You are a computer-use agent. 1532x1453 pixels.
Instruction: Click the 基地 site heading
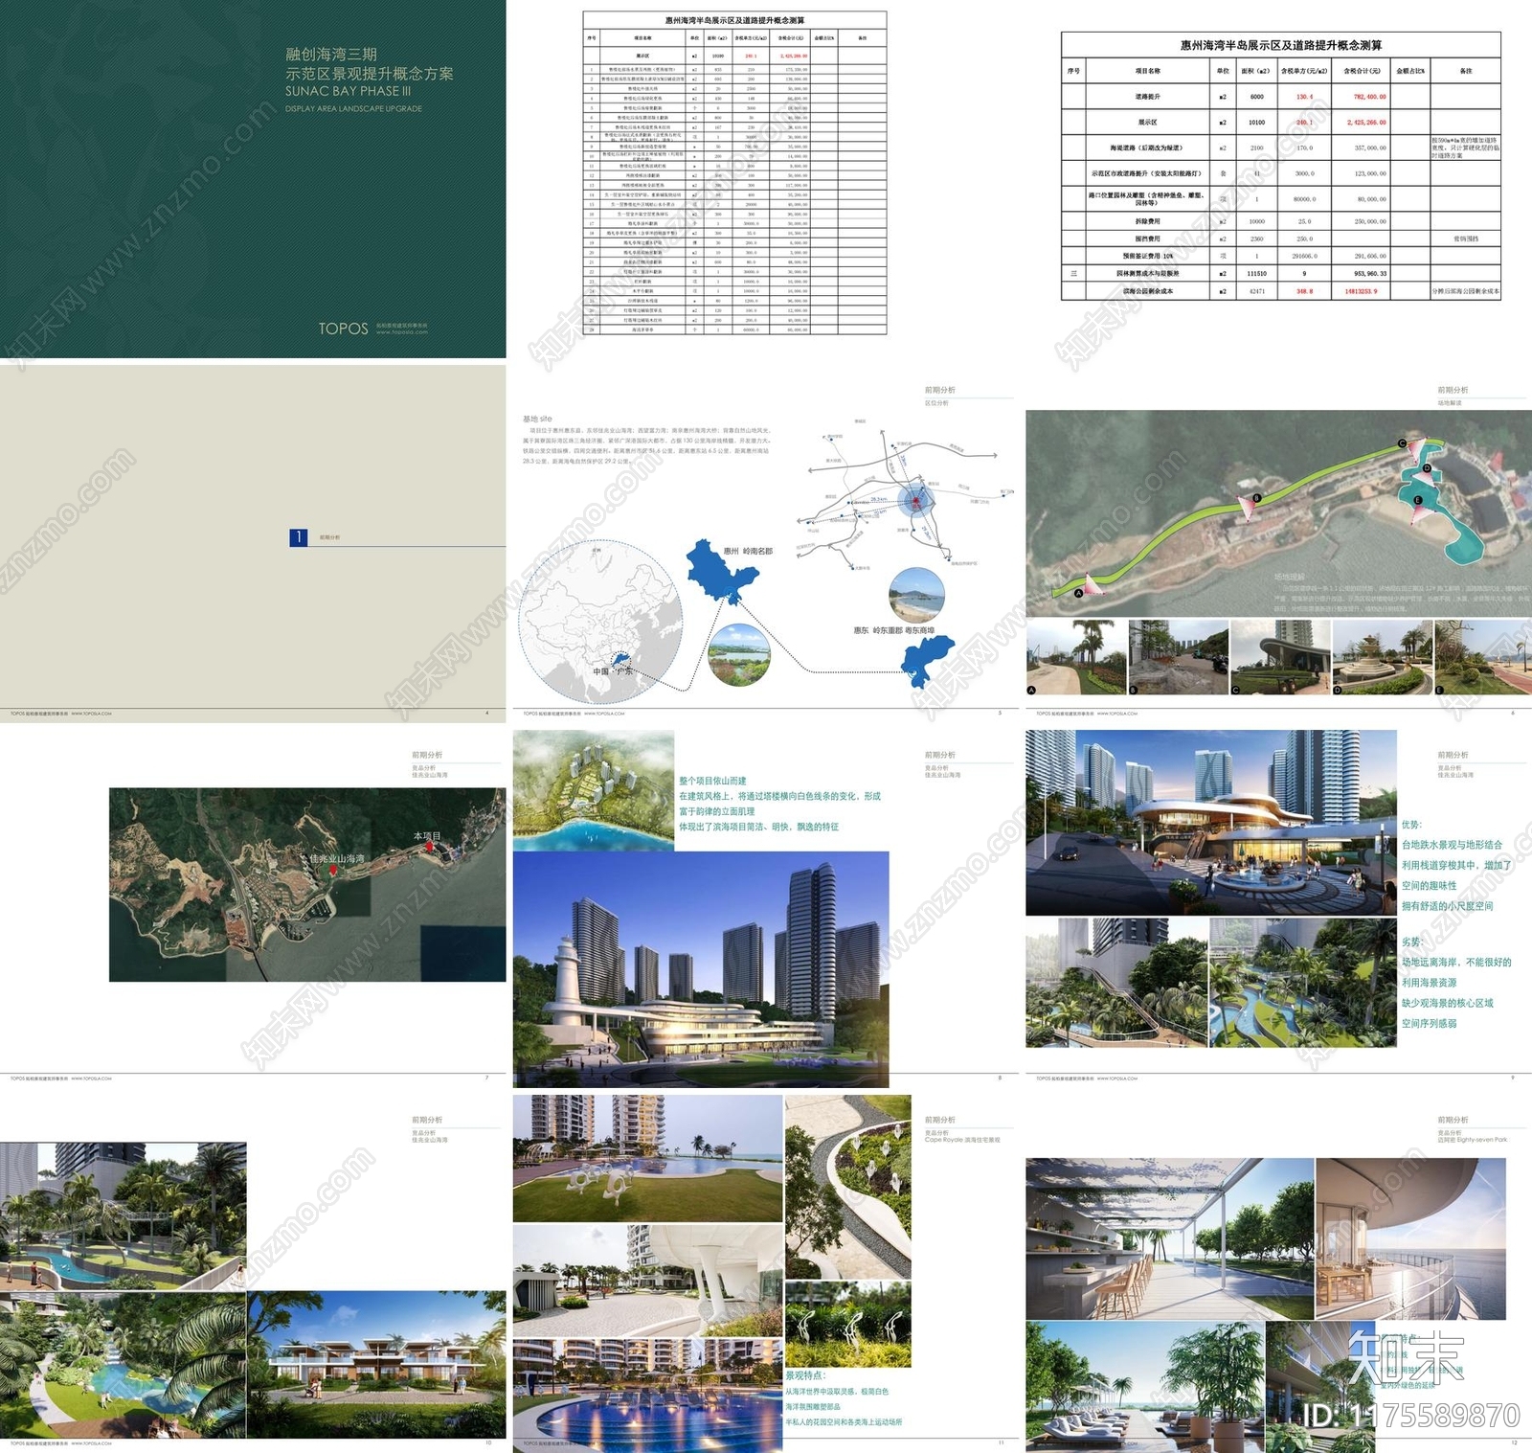coord(537,420)
